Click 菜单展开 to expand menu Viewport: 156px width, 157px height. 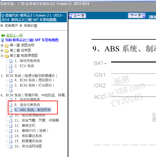pos(11,26)
